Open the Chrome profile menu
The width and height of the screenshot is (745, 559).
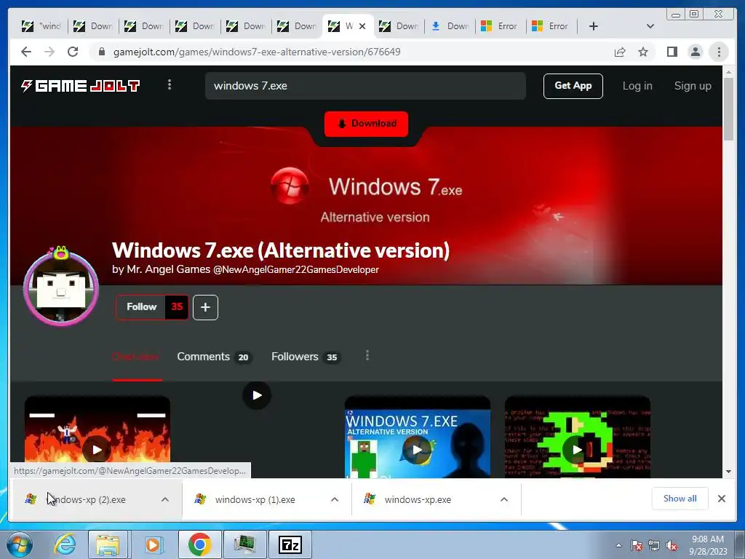pos(695,52)
